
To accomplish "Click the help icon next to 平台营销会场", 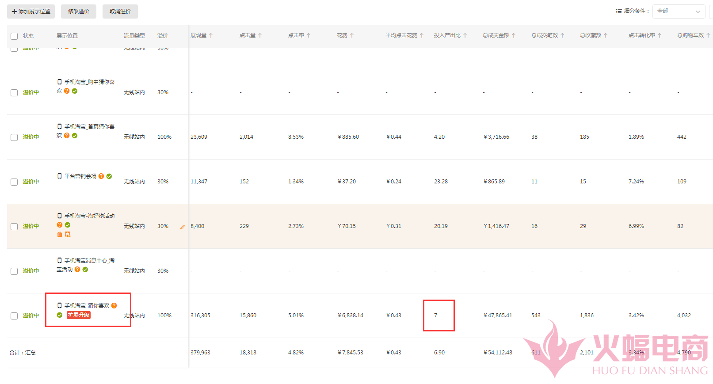I will pyautogui.click(x=101, y=176).
